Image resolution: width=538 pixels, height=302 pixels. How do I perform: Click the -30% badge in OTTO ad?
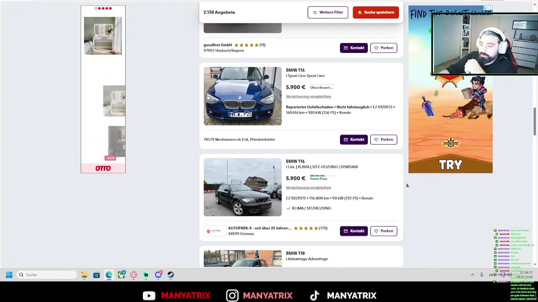click(110, 158)
